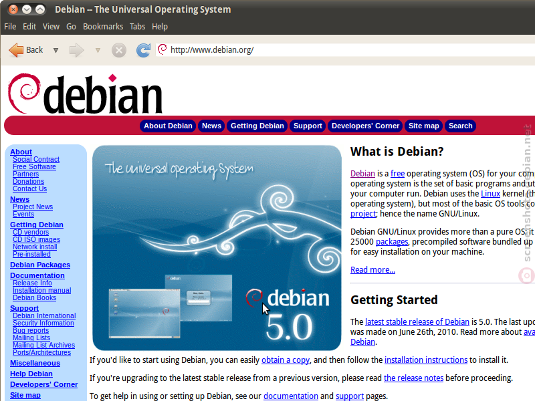Click the Debian swirl logo at page top
The image size is (535, 401).
coord(24,93)
